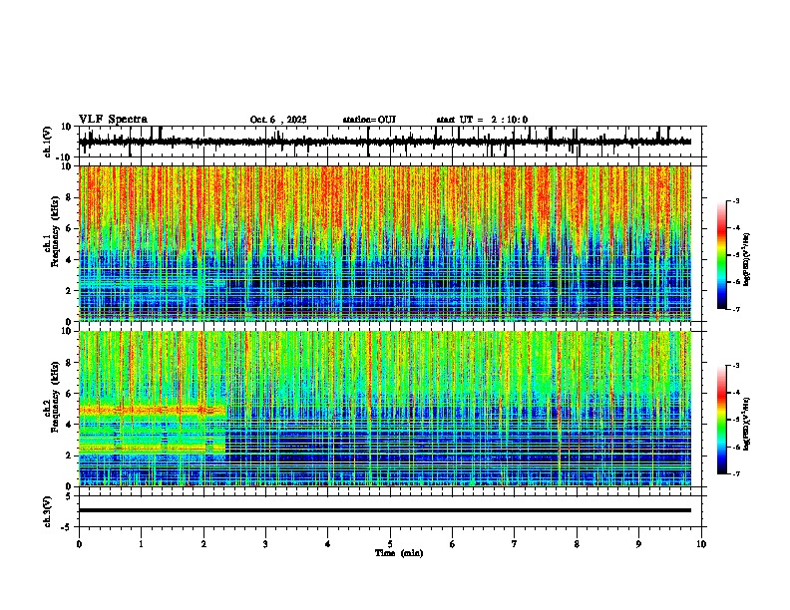Click tick label '1' on time axis

(141, 544)
